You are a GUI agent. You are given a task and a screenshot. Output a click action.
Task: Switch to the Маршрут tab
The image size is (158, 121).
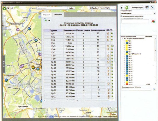(46, 15)
